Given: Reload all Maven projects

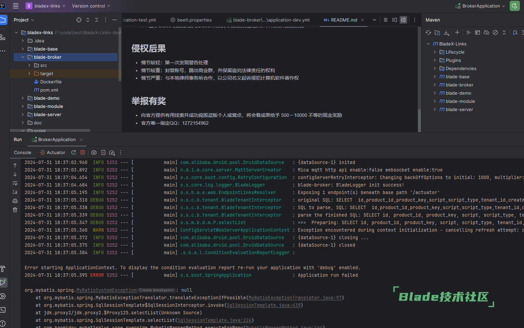Looking at the screenshot, I should [x=428, y=32].
